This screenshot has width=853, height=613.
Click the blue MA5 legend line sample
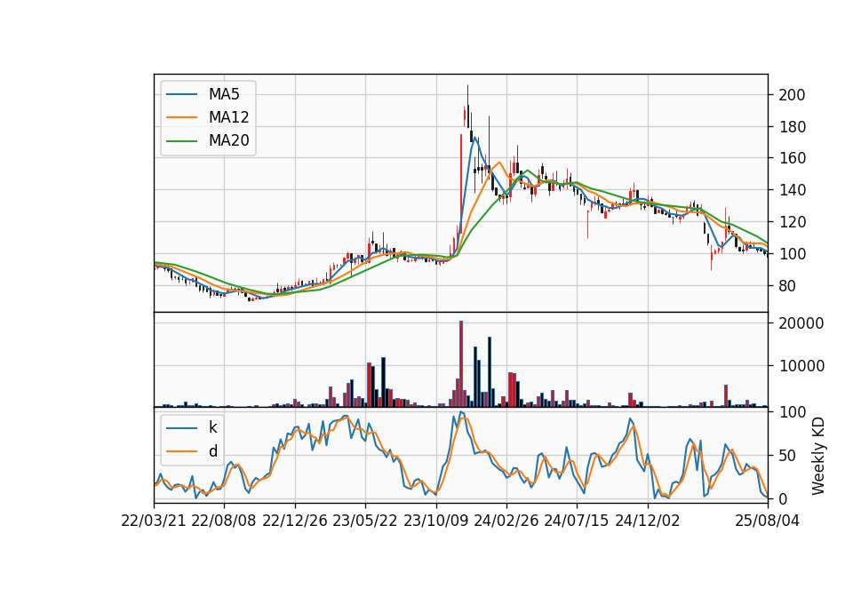click(181, 94)
